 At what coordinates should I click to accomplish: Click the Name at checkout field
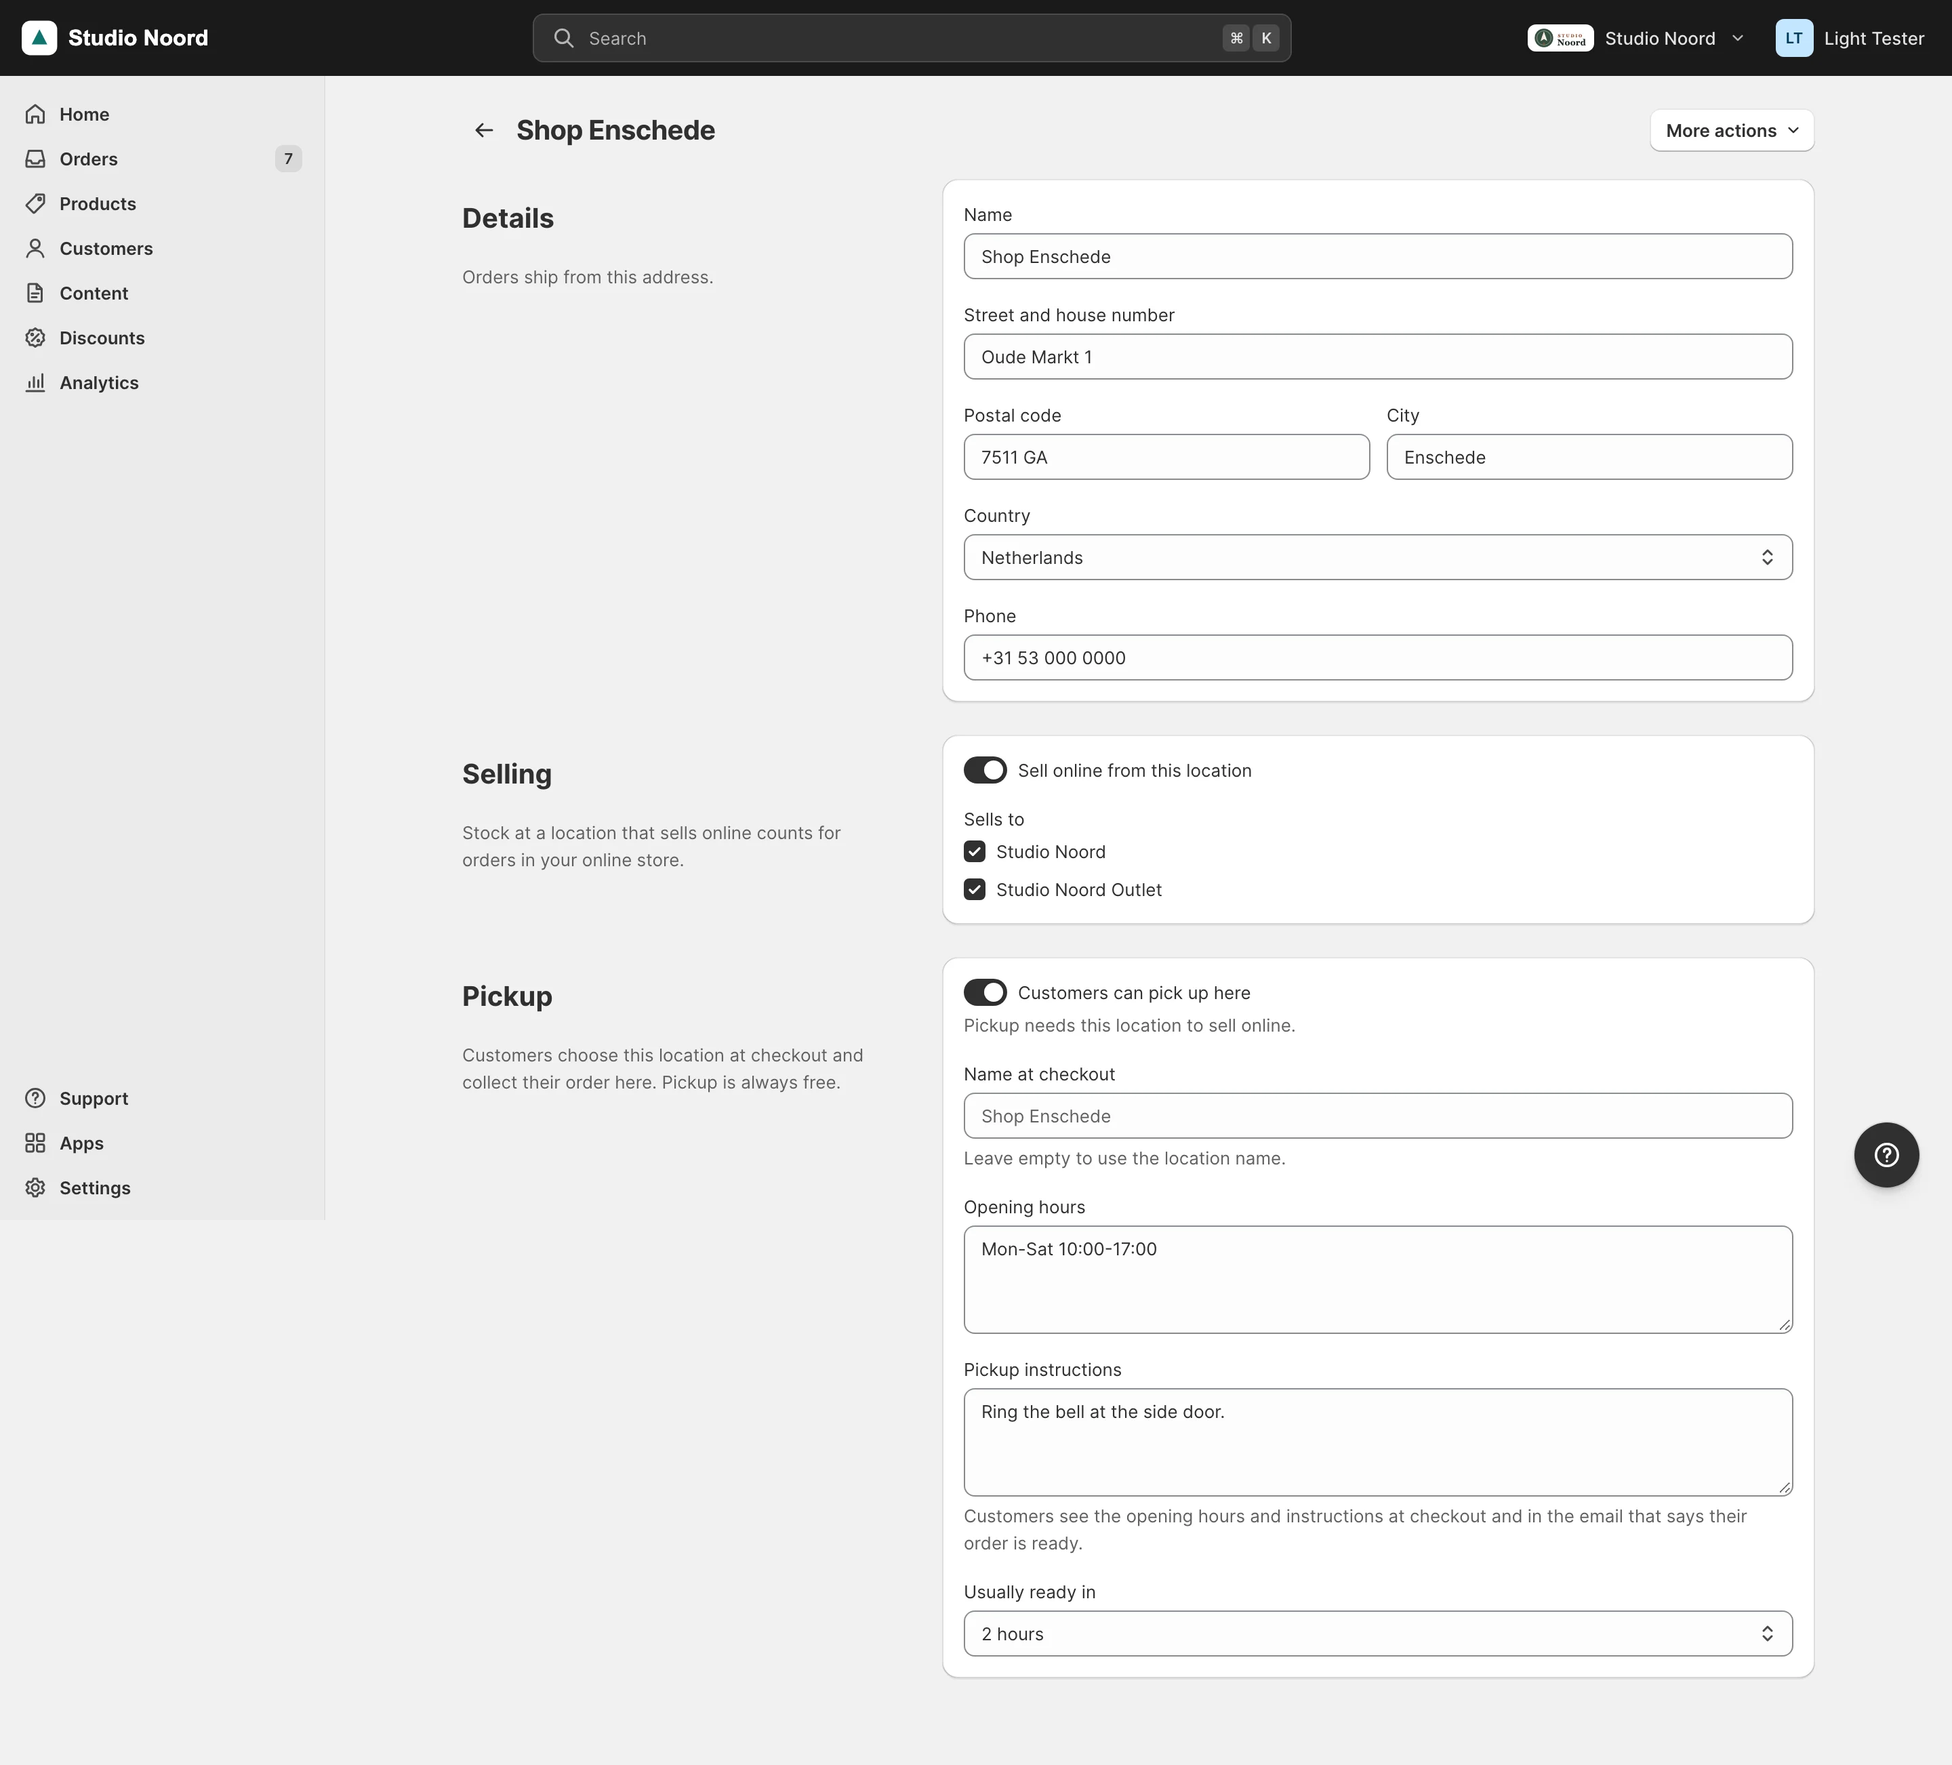1378,1116
